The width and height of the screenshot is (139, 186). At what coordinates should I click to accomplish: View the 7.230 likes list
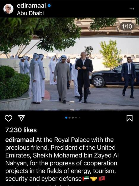click(x=21, y=130)
